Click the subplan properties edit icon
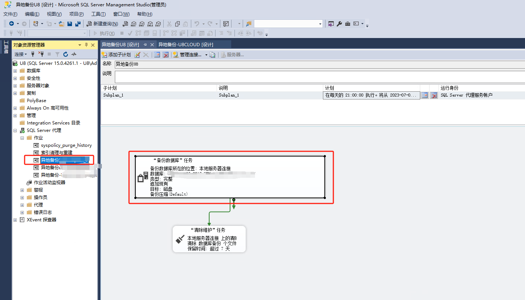The height and width of the screenshot is (300, 525). tap(137, 55)
